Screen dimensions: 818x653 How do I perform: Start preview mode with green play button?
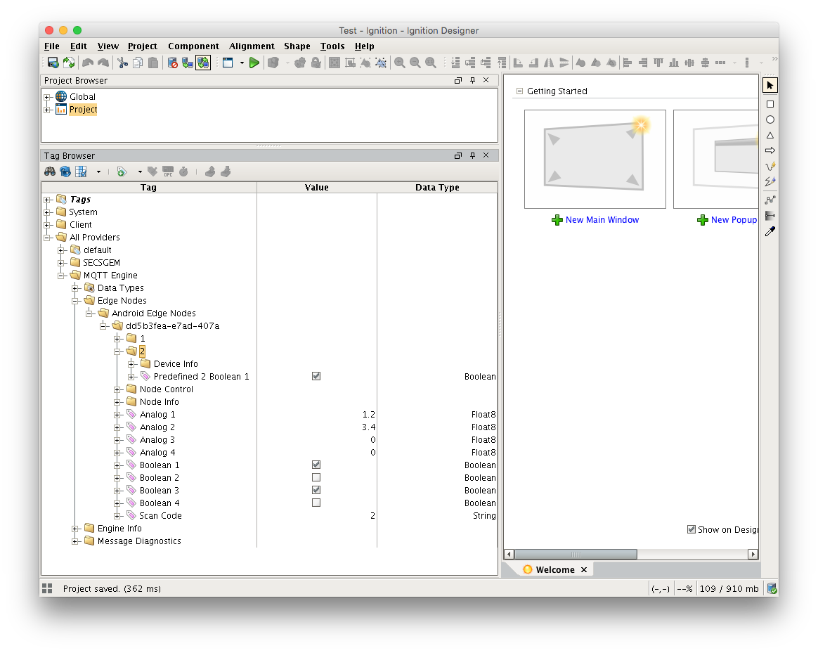coord(254,63)
